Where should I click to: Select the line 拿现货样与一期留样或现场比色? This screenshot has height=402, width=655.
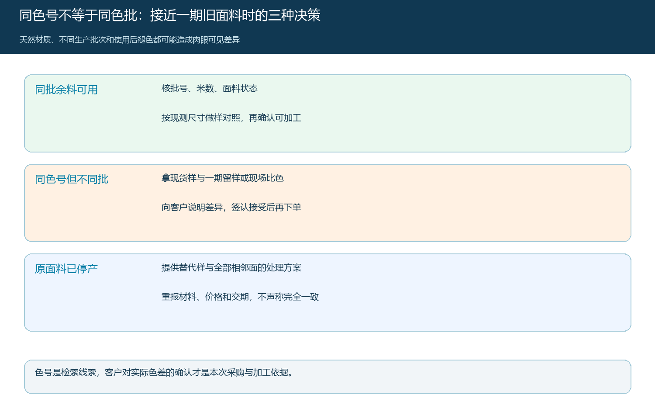click(x=223, y=178)
